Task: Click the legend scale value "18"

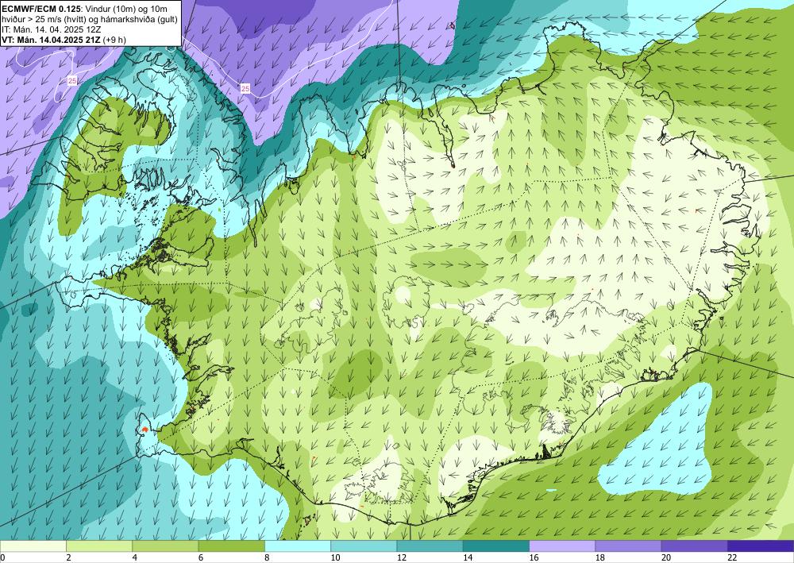Action: click(600, 557)
